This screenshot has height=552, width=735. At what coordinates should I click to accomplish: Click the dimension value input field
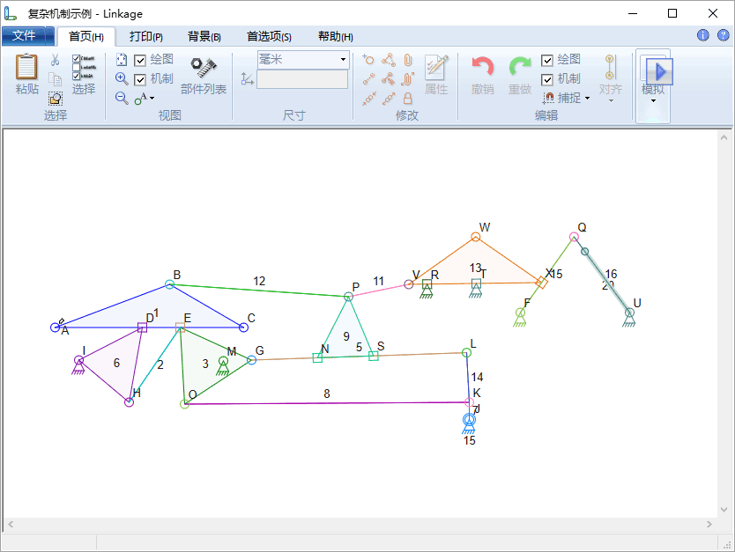pyautogui.click(x=302, y=79)
